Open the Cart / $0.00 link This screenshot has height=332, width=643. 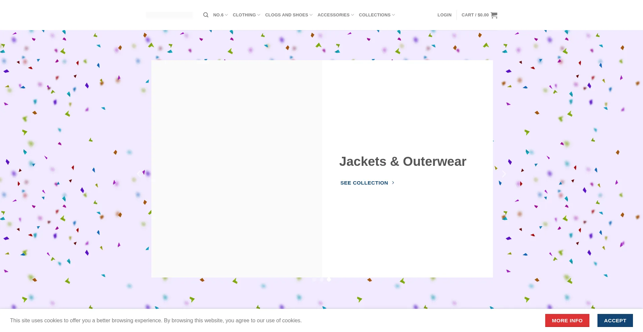tap(479, 15)
